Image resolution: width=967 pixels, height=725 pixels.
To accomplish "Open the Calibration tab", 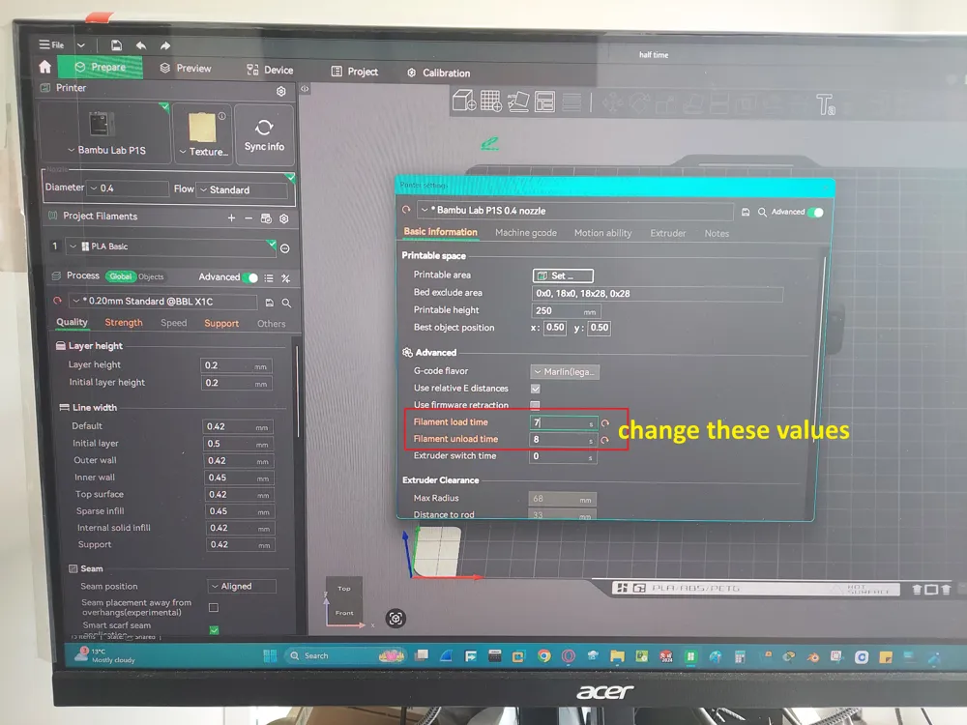I will pyautogui.click(x=438, y=72).
